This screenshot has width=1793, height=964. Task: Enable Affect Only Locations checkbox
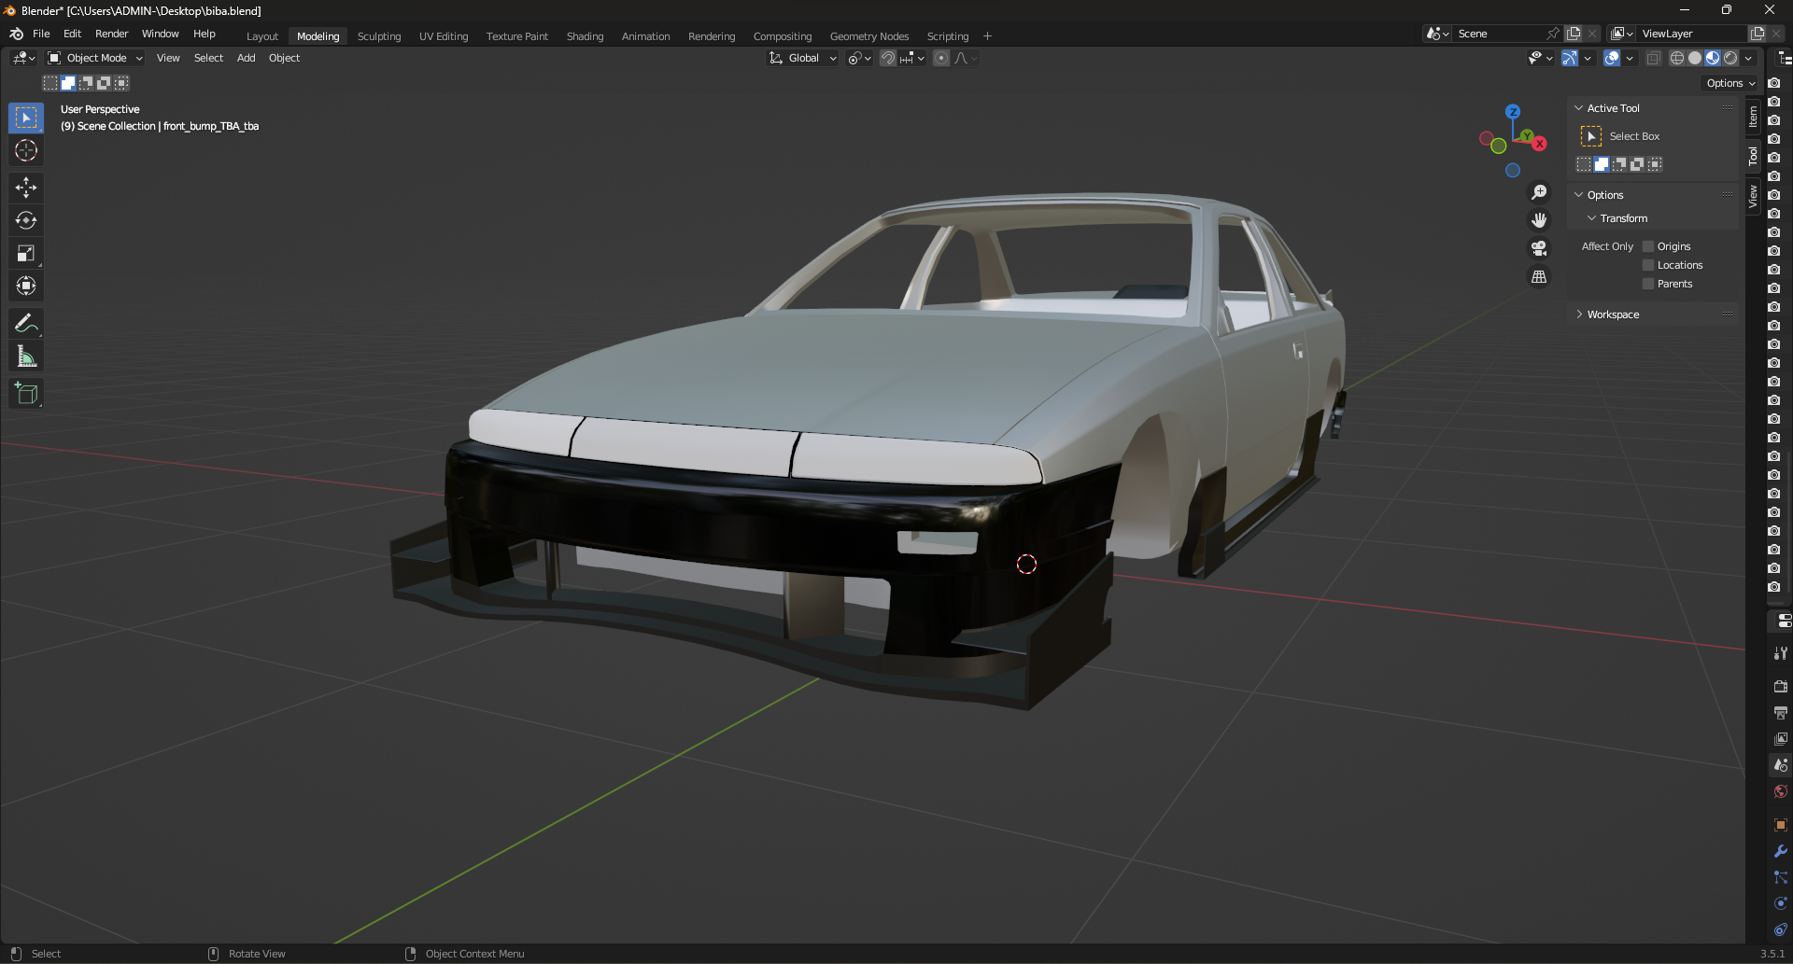[x=1648, y=265]
